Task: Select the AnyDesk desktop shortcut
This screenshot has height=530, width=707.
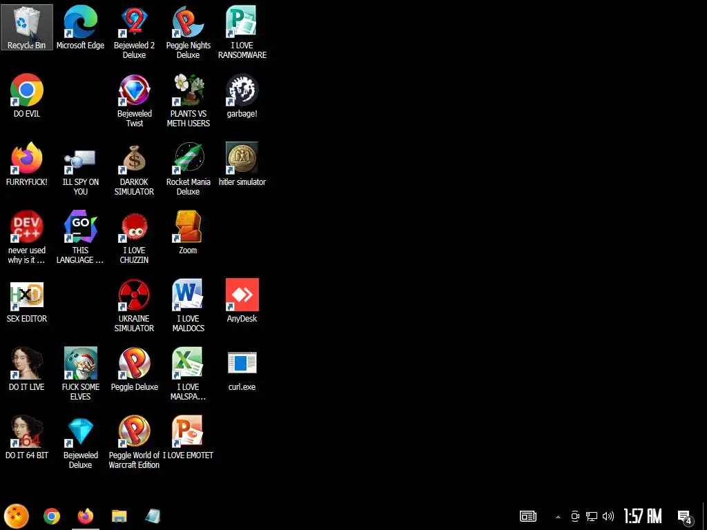Action: [x=242, y=301]
